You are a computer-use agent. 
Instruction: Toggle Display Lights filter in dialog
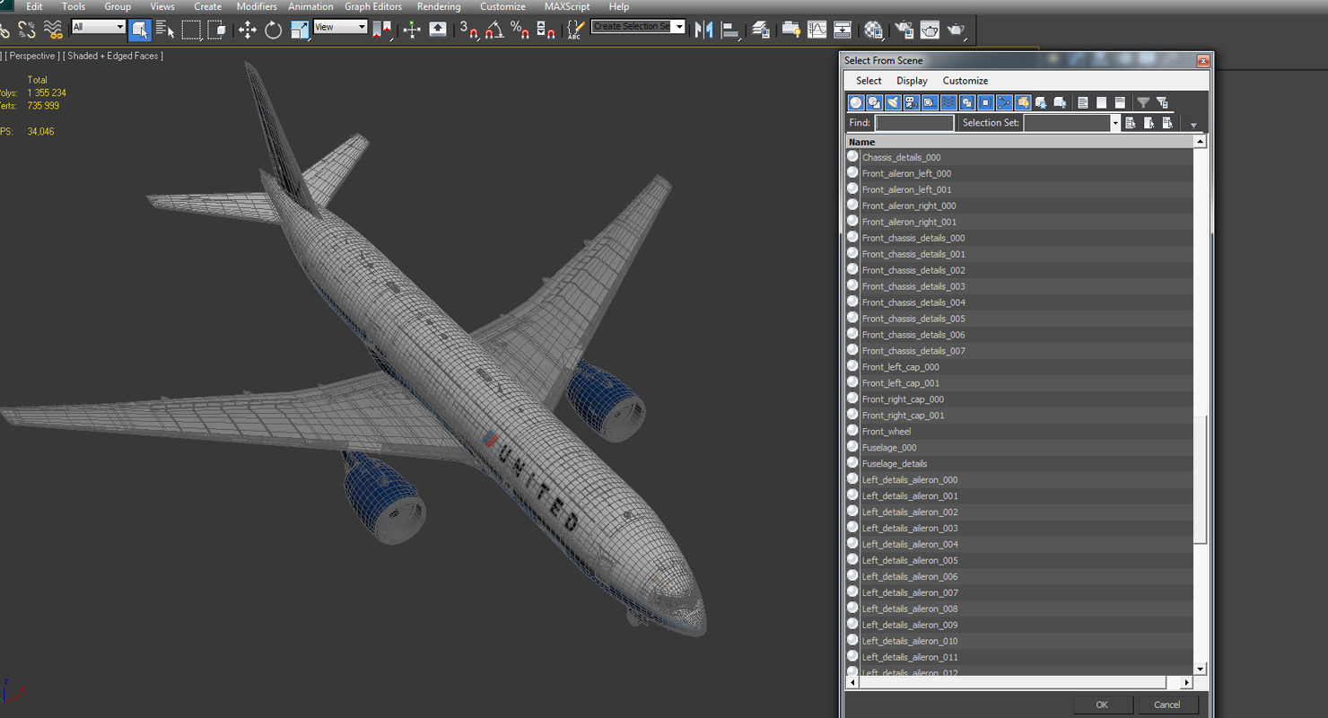tap(893, 102)
